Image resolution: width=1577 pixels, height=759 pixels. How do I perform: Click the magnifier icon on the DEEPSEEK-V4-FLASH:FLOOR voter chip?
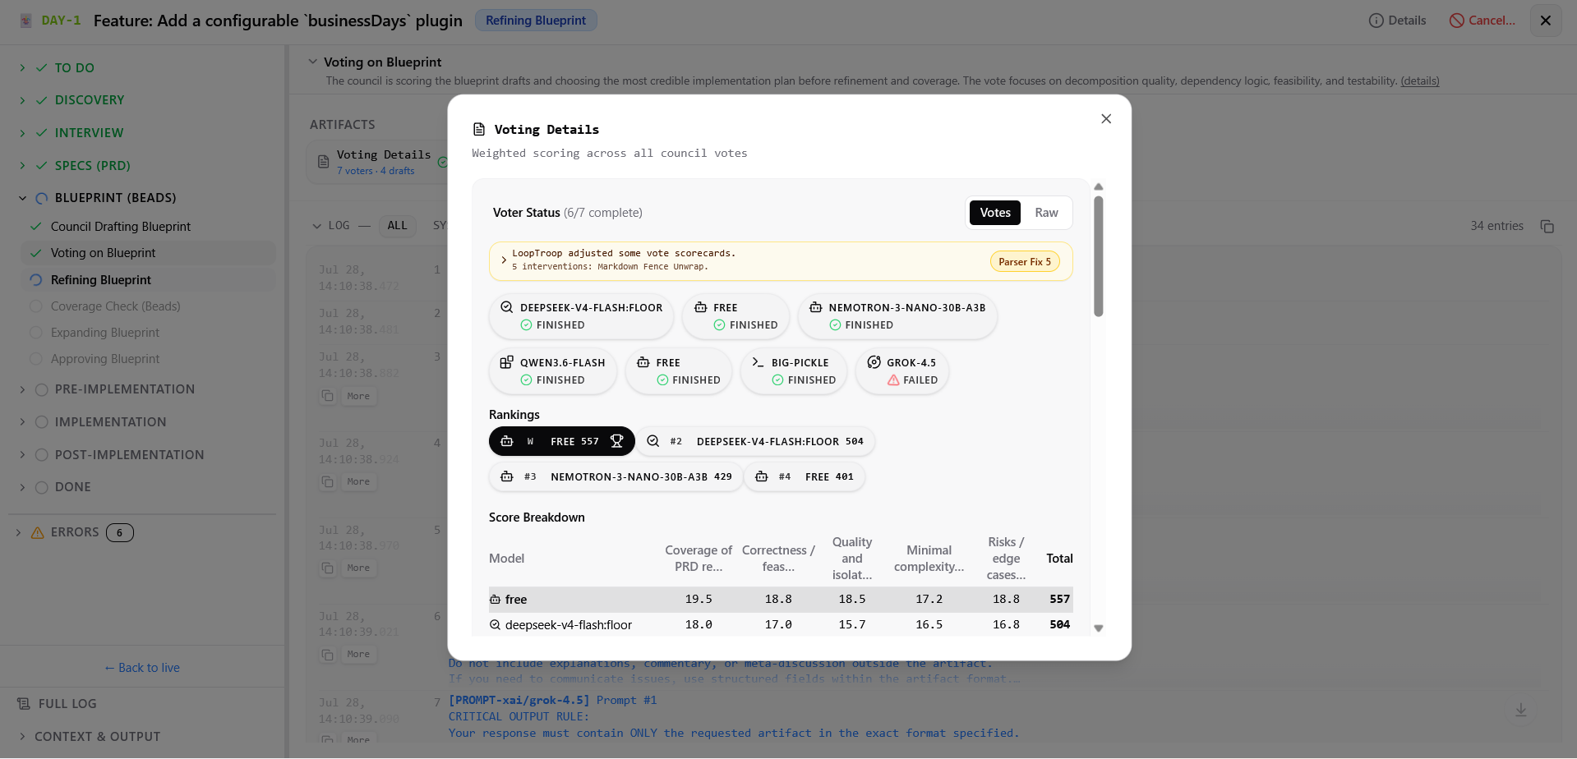[507, 307]
